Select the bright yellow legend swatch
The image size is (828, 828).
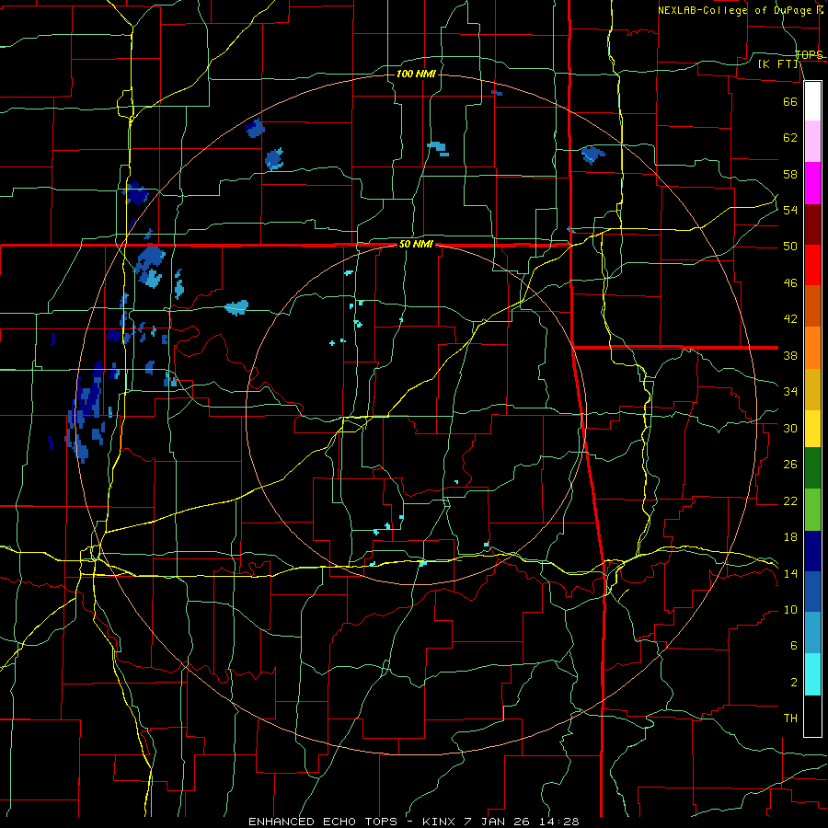click(812, 429)
